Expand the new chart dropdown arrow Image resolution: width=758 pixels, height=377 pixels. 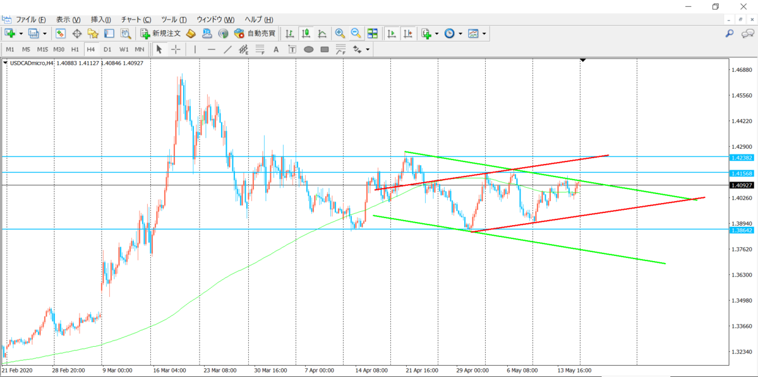(x=21, y=33)
